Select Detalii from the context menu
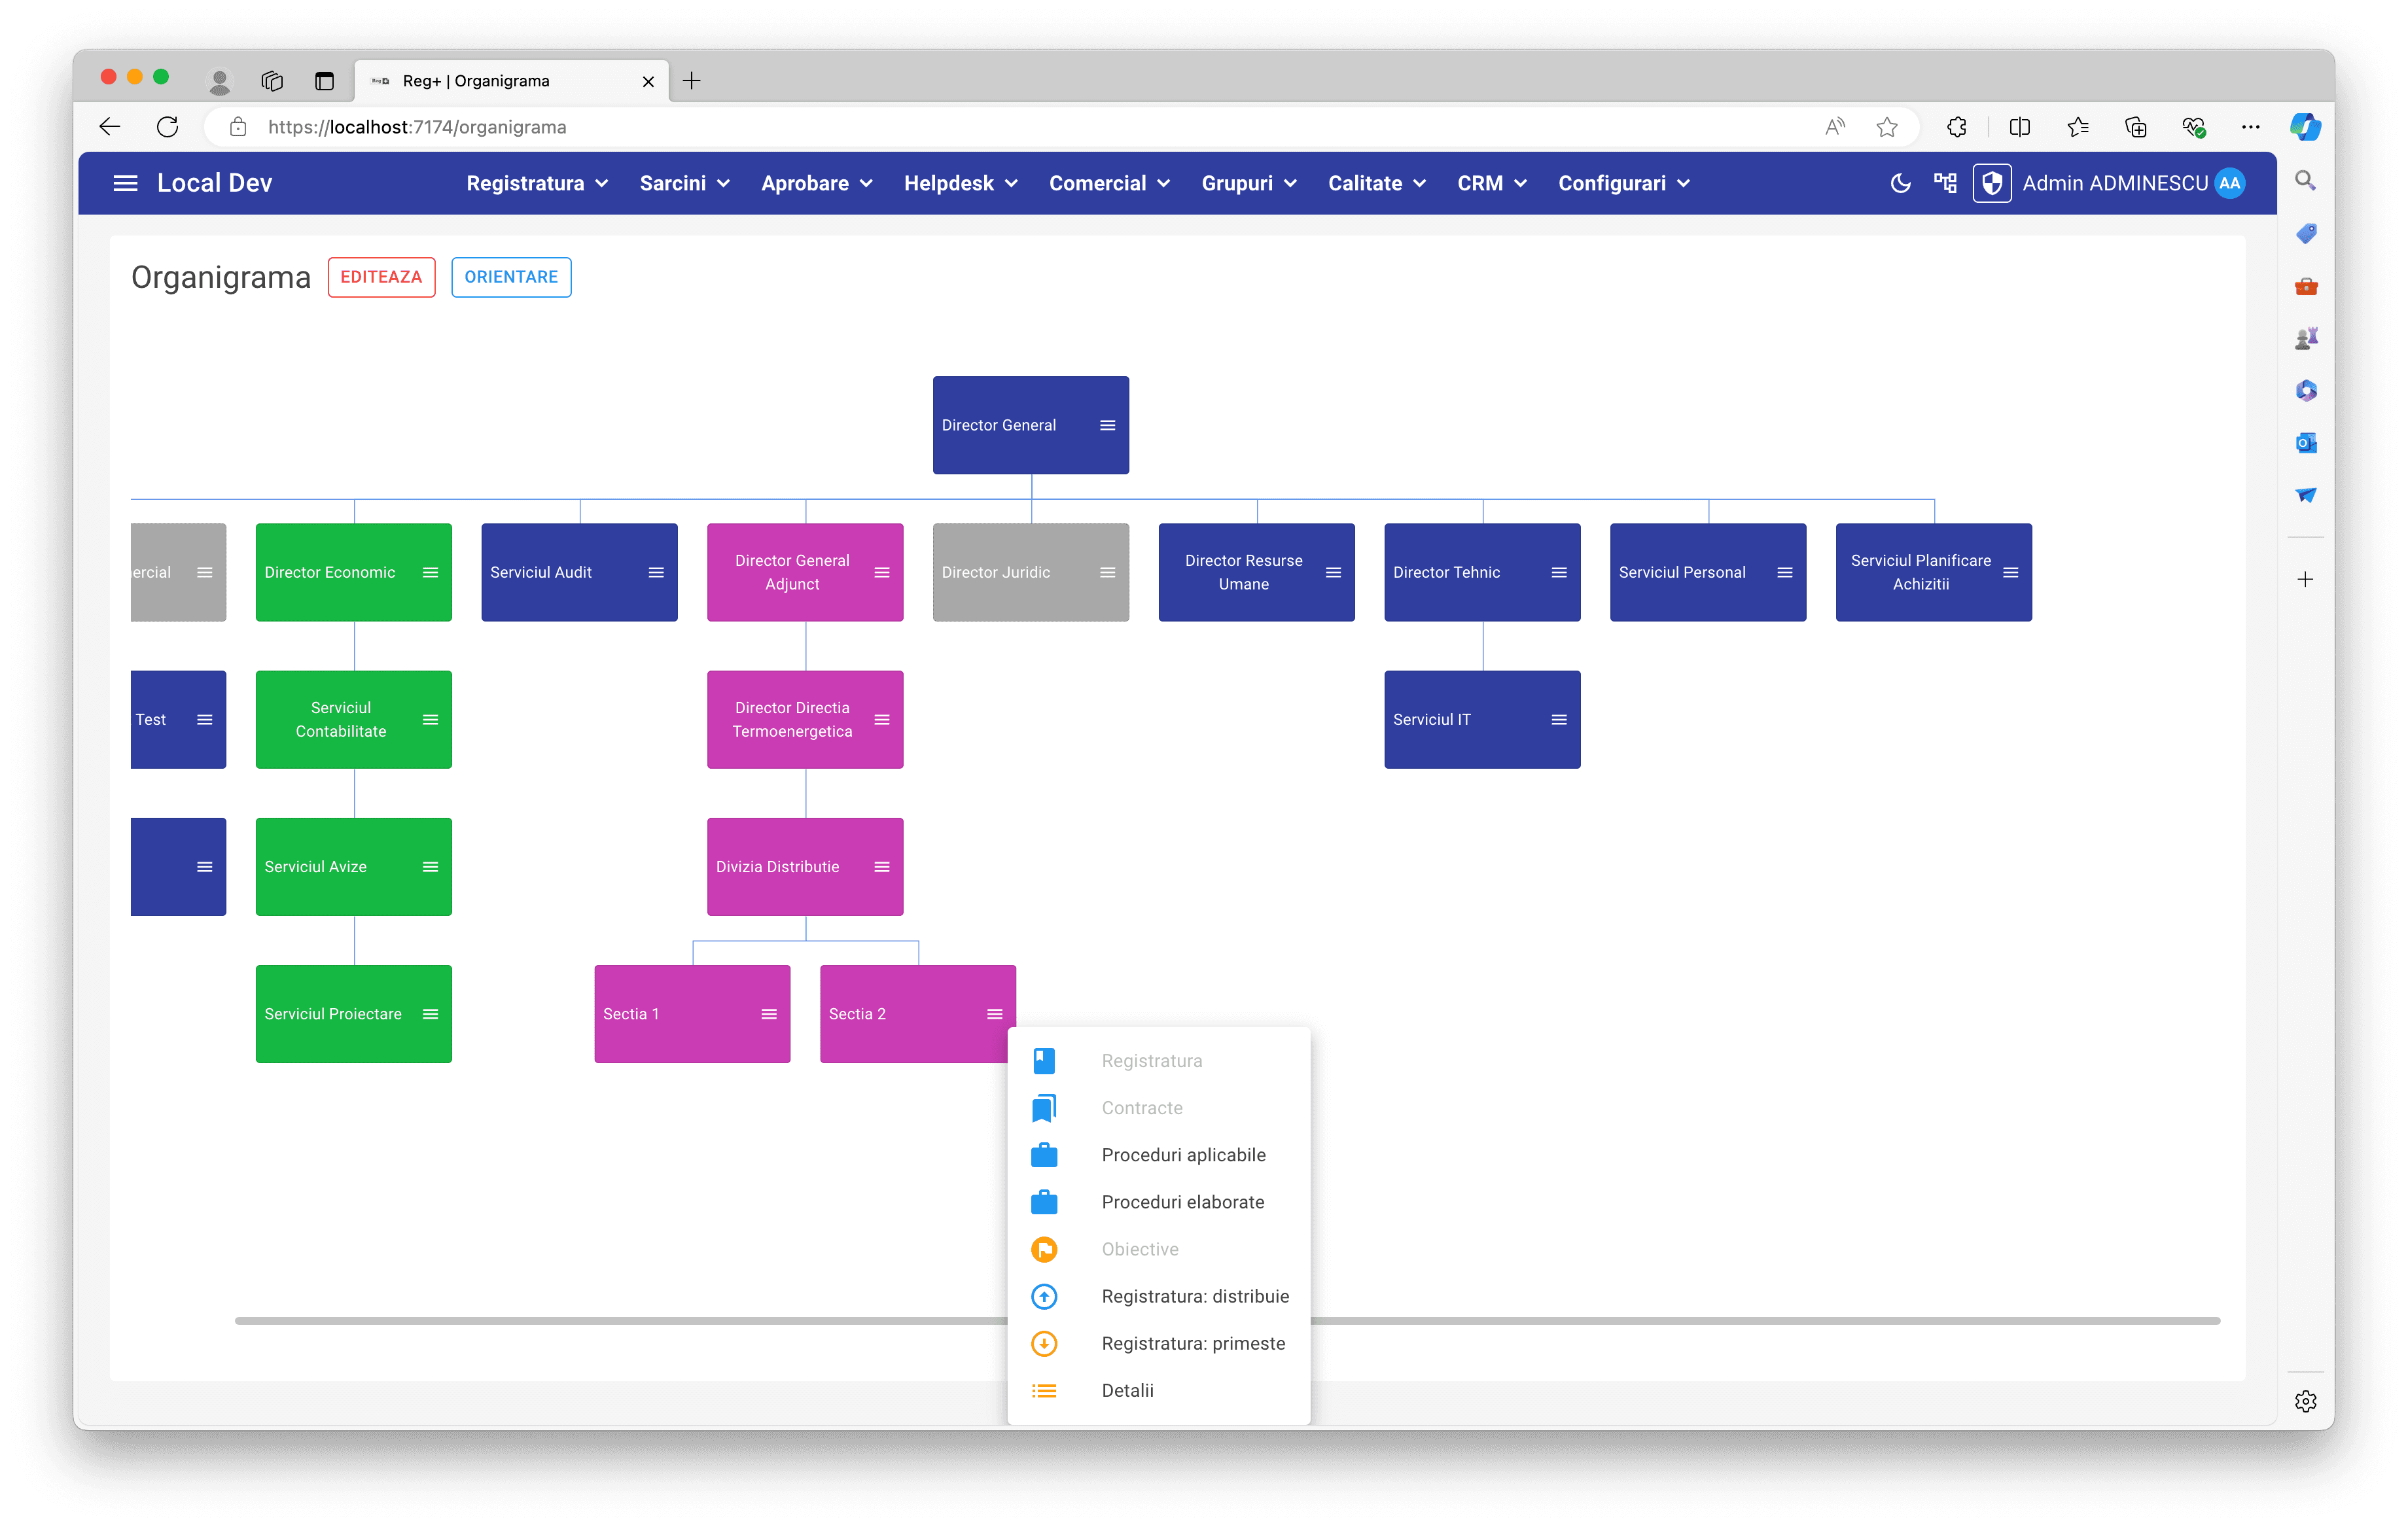 point(1127,1390)
